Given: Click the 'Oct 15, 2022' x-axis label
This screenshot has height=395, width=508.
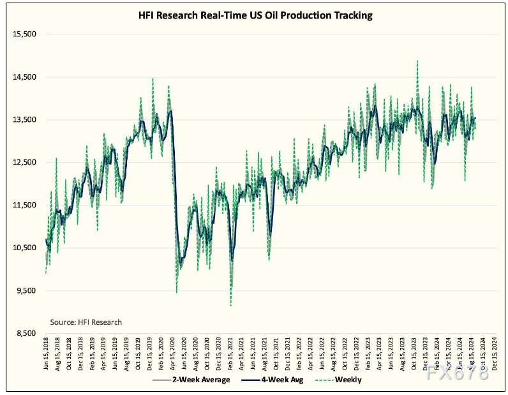Looking at the screenshot, I should tap(345, 354).
